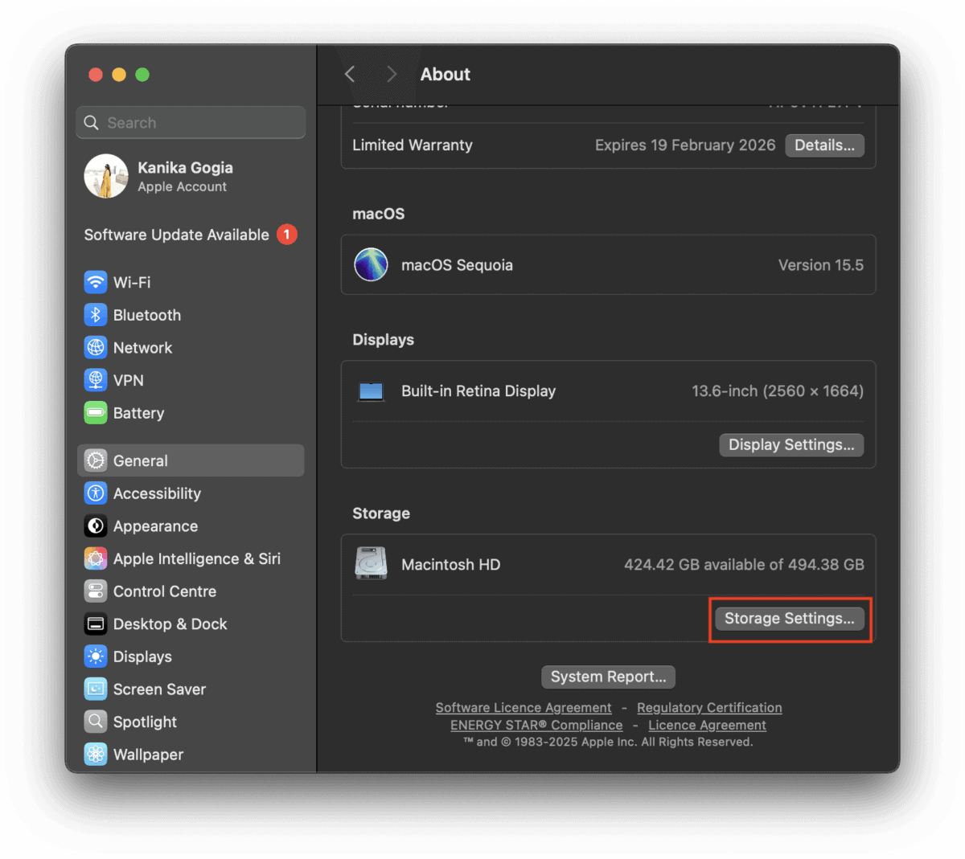Viewport: 965px width, 859px height.
Task: Open the Network globe icon
Action: pos(96,347)
